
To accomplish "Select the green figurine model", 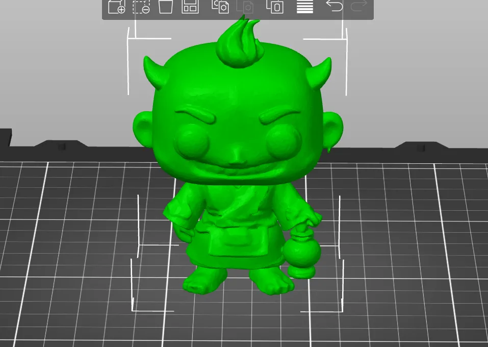I will tap(238, 156).
